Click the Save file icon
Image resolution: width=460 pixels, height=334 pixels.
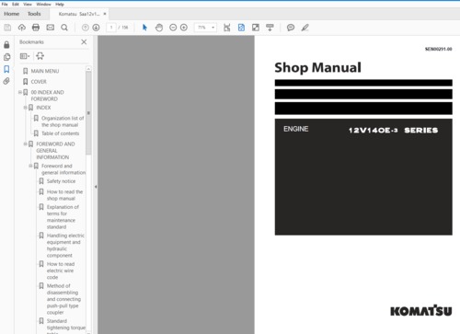[7, 28]
